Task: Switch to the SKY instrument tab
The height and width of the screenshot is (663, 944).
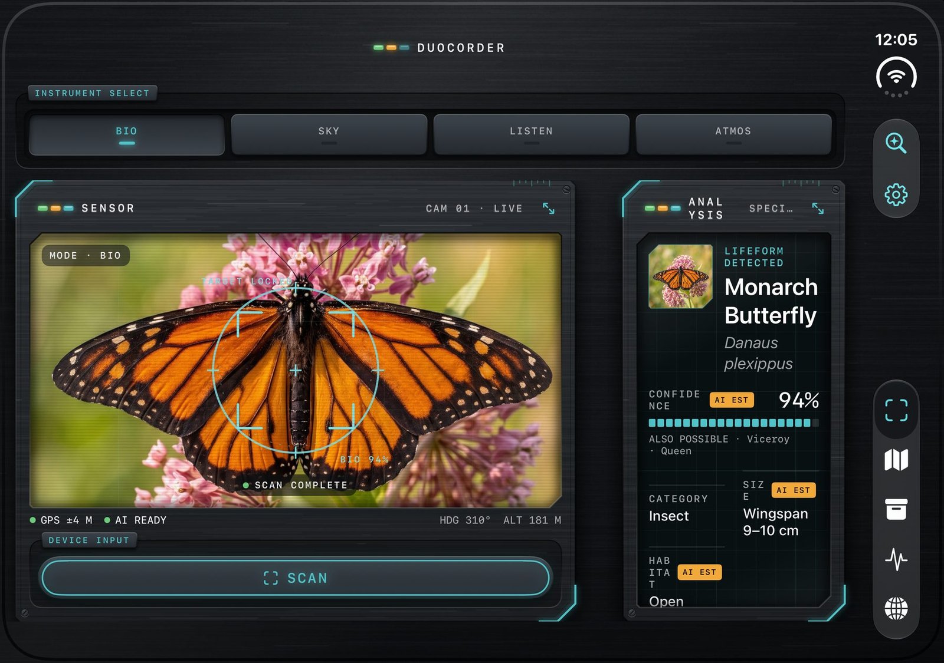Action: (x=329, y=134)
